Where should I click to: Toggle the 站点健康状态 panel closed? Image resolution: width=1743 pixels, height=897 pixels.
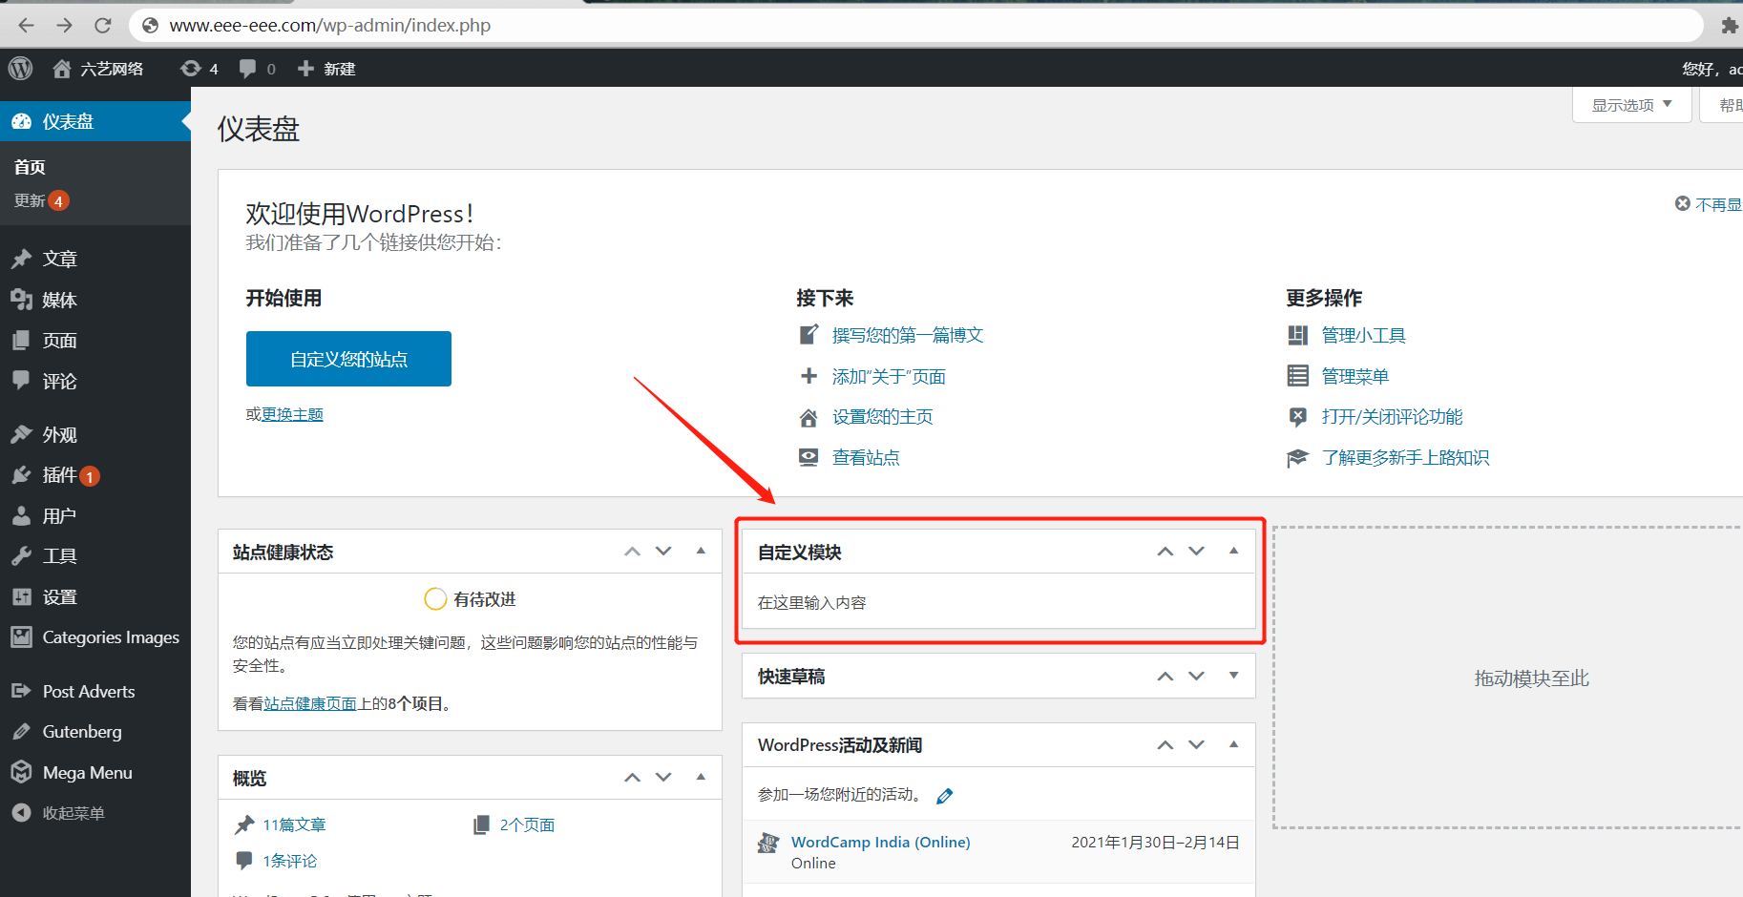pos(701,552)
